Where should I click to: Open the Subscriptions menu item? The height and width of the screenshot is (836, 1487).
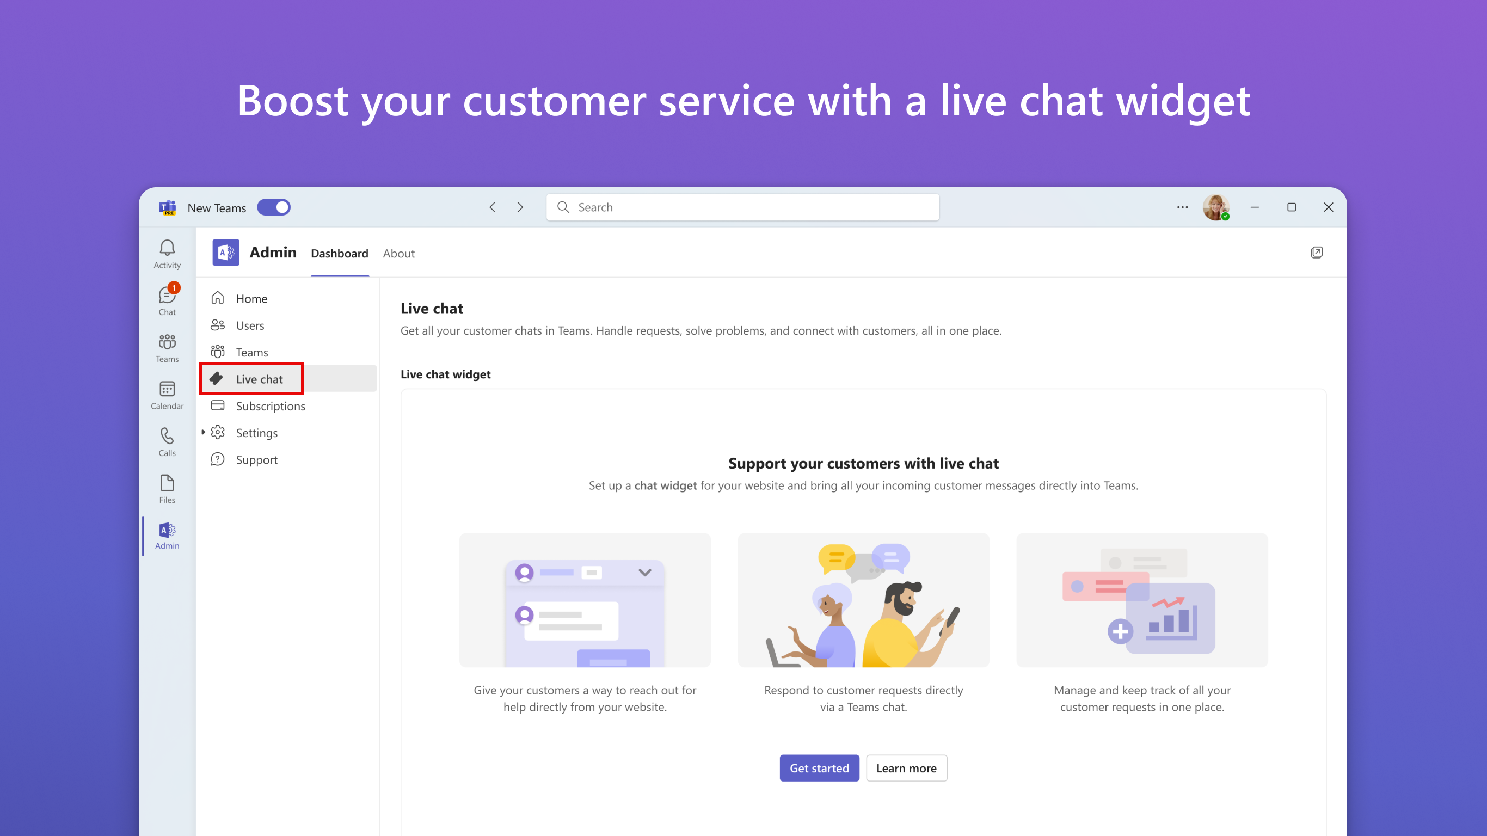pos(271,405)
